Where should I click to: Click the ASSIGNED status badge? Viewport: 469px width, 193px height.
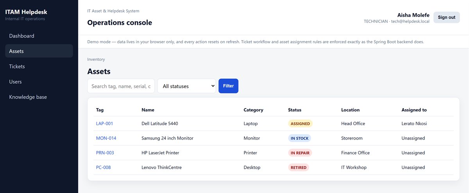pos(300,124)
